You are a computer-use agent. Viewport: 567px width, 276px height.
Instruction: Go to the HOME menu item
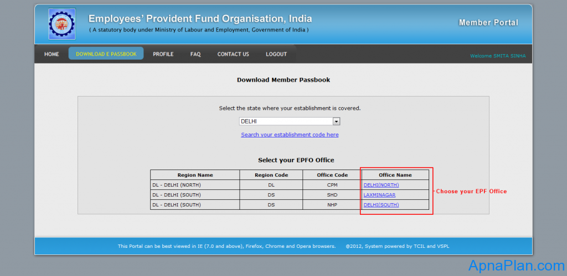(x=51, y=54)
